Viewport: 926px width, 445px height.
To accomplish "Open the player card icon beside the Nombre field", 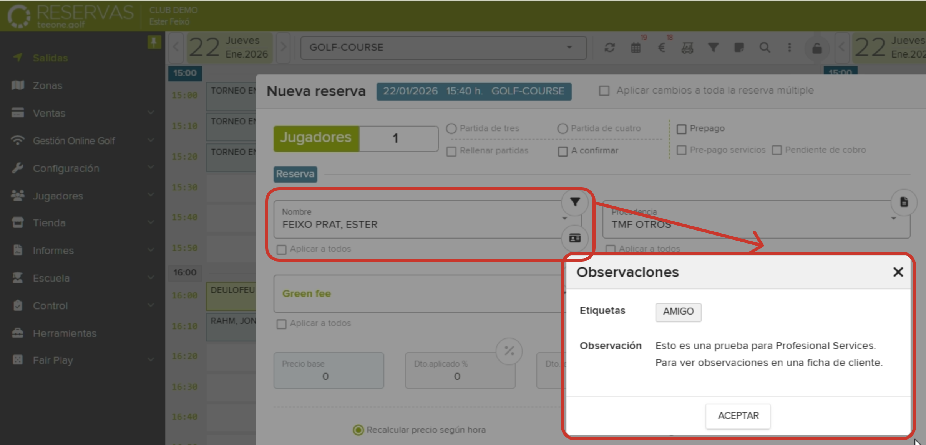I will point(575,238).
